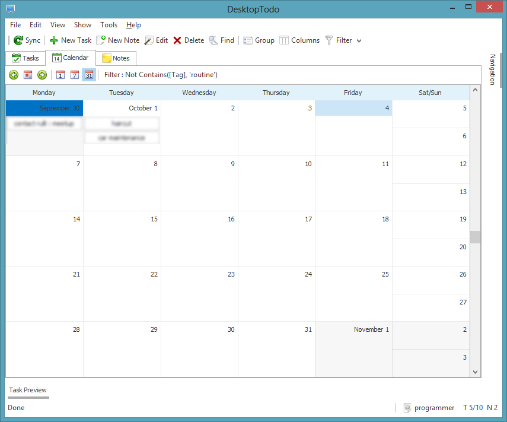Click the calendar vertical scrollbar thumb
Image resolution: width=507 pixels, height=422 pixels.
476,237
